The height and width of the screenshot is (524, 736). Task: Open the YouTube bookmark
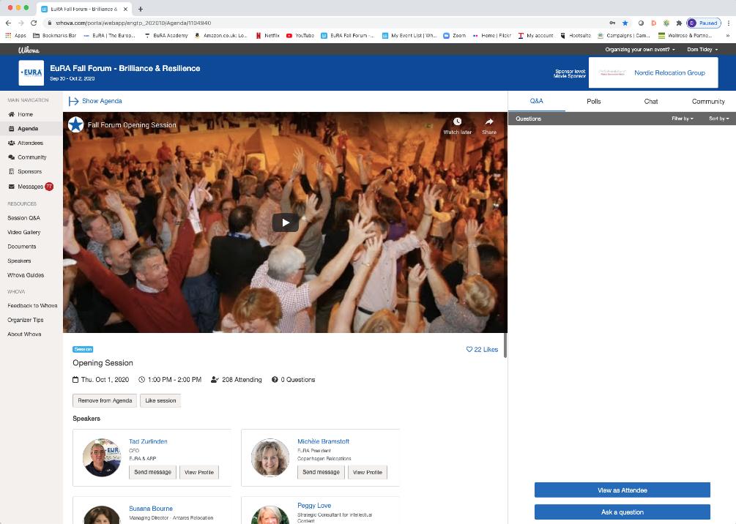coord(300,35)
